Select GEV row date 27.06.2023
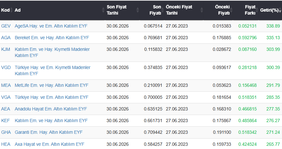This screenshot has width=282, height=149. click(177, 26)
